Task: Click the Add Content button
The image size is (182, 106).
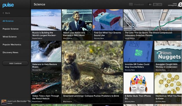Action: (15, 63)
